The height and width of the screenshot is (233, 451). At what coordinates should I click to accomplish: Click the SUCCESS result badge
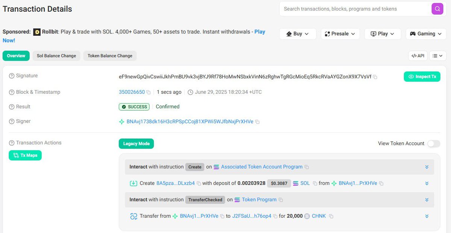click(134, 107)
